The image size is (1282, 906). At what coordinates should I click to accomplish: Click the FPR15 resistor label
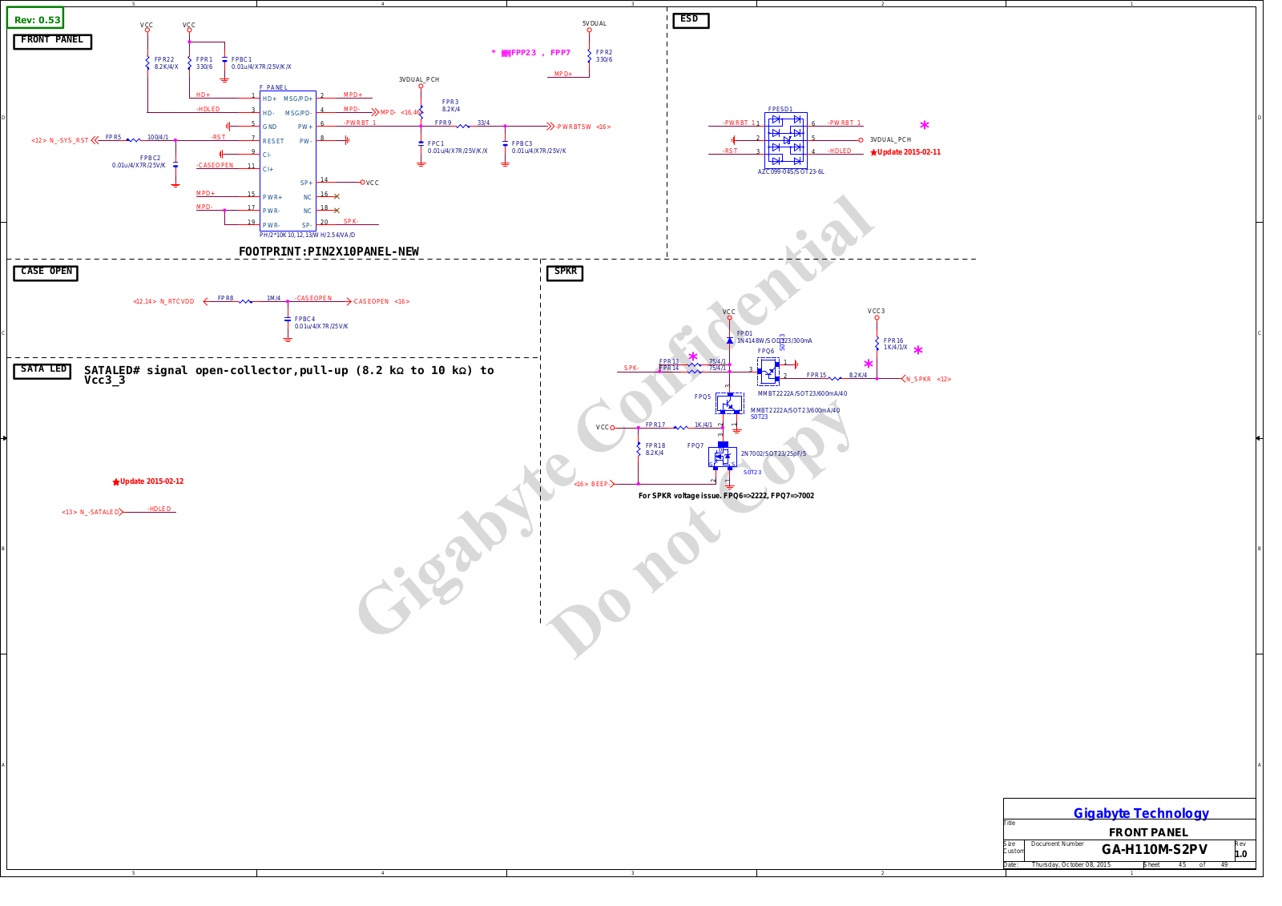(816, 376)
